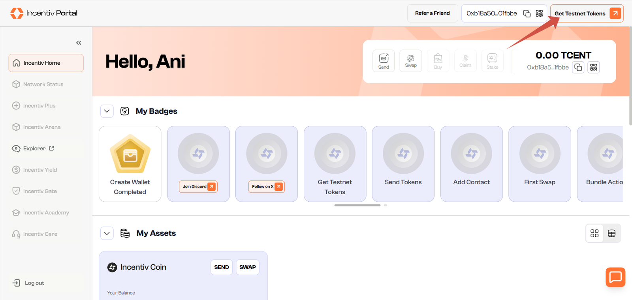Collapse the My Badges section
This screenshot has width=632, height=300.
(x=107, y=111)
